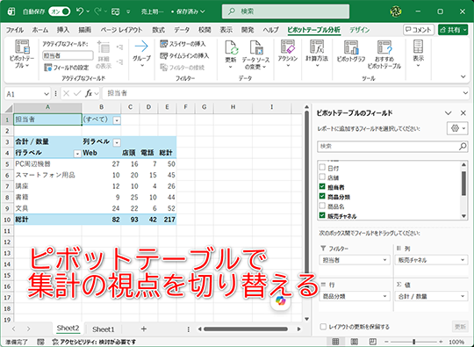
Task: Open the 計算方法 menu icon
Action: coord(317,47)
